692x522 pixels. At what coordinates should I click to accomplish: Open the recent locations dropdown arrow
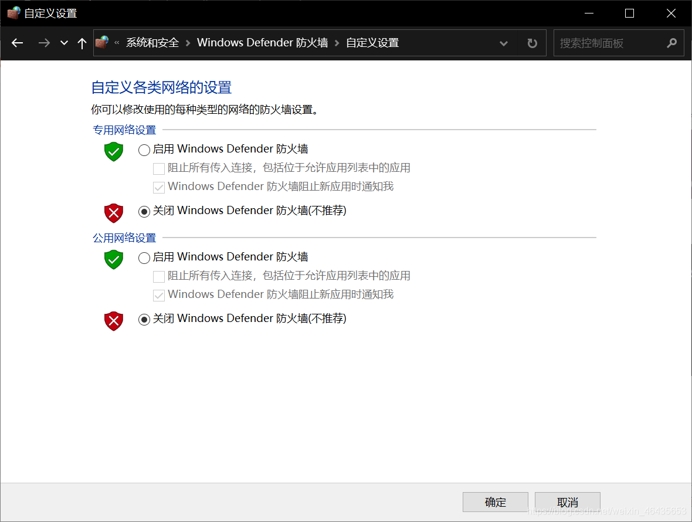click(64, 43)
